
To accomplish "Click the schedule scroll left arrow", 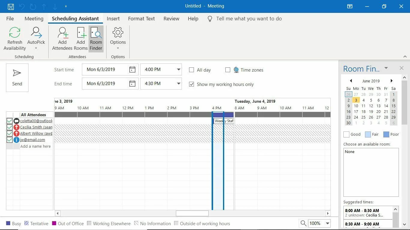I will 58,214.
